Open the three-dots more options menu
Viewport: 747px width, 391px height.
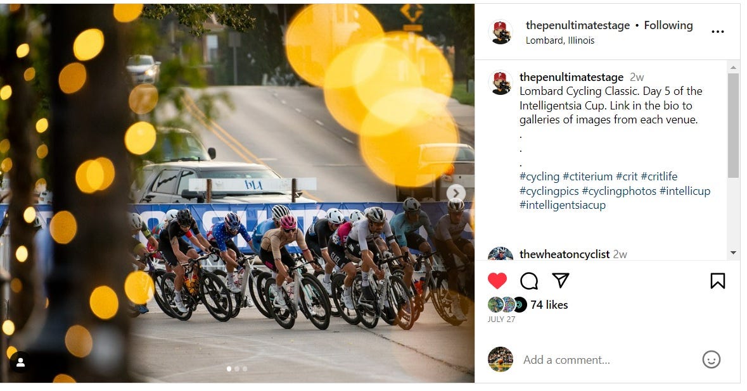[717, 32]
